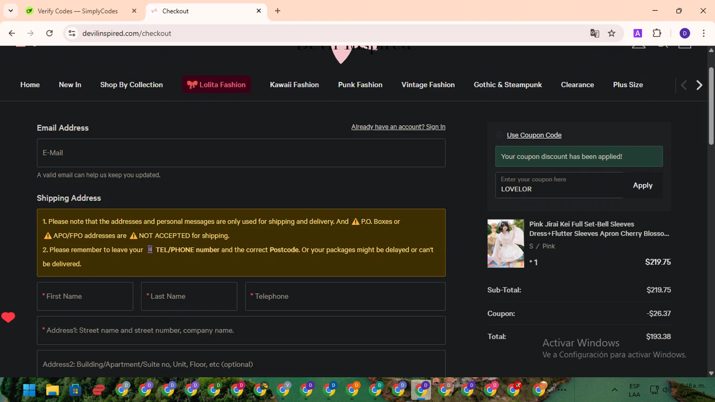
Task: Move the category menu to the left with the arrow
Action: [x=684, y=85]
